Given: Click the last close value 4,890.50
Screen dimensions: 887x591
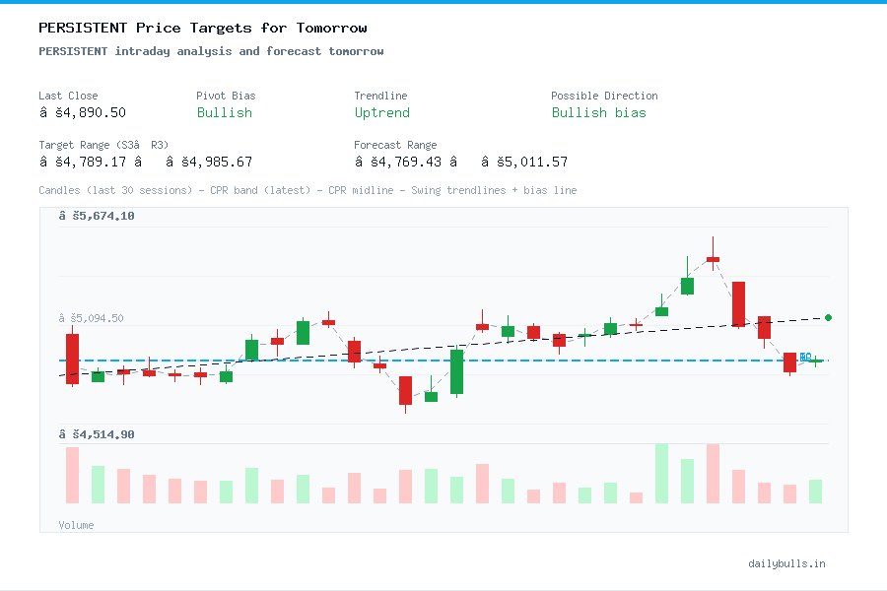Looking at the screenshot, I should coord(83,112).
